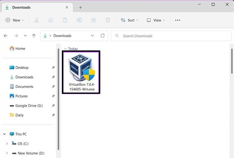Maximize the File Explorer window
Screen dimensions: 234x158
pyautogui.click(x=213, y=5)
